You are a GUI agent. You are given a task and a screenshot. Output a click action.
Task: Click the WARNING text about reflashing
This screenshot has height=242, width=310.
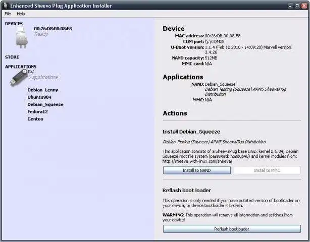[x=228, y=217]
